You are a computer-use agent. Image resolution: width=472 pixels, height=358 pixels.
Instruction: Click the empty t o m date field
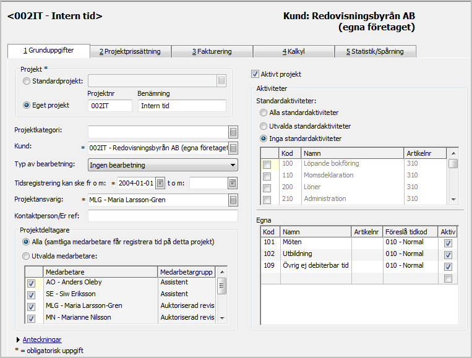[x=208, y=183]
